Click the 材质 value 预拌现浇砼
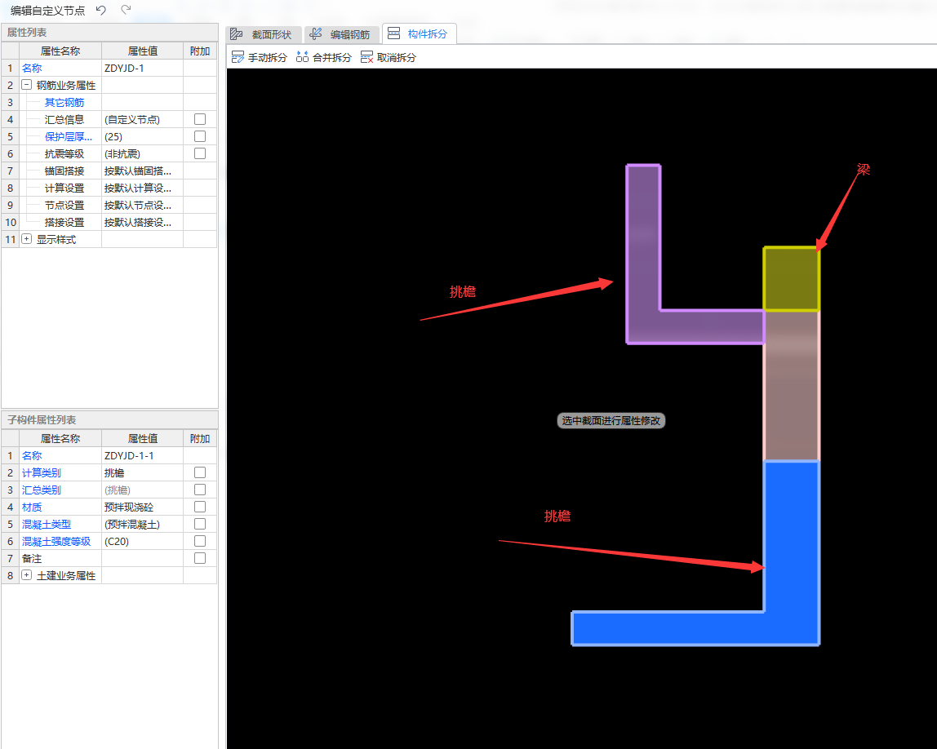937x749 pixels. click(x=142, y=507)
